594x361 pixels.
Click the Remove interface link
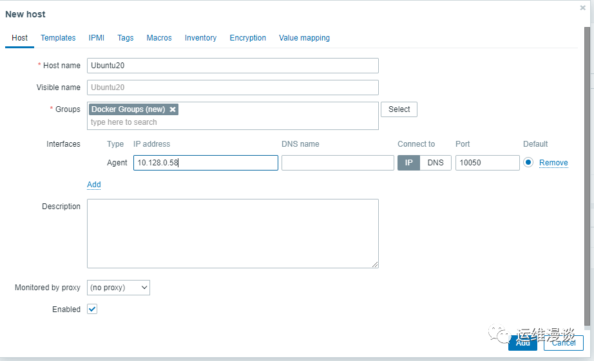pos(553,163)
